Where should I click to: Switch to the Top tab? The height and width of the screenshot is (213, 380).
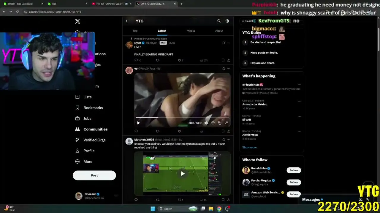(135, 31)
